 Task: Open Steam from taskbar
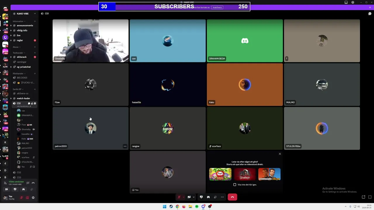click(x=171, y=206)
